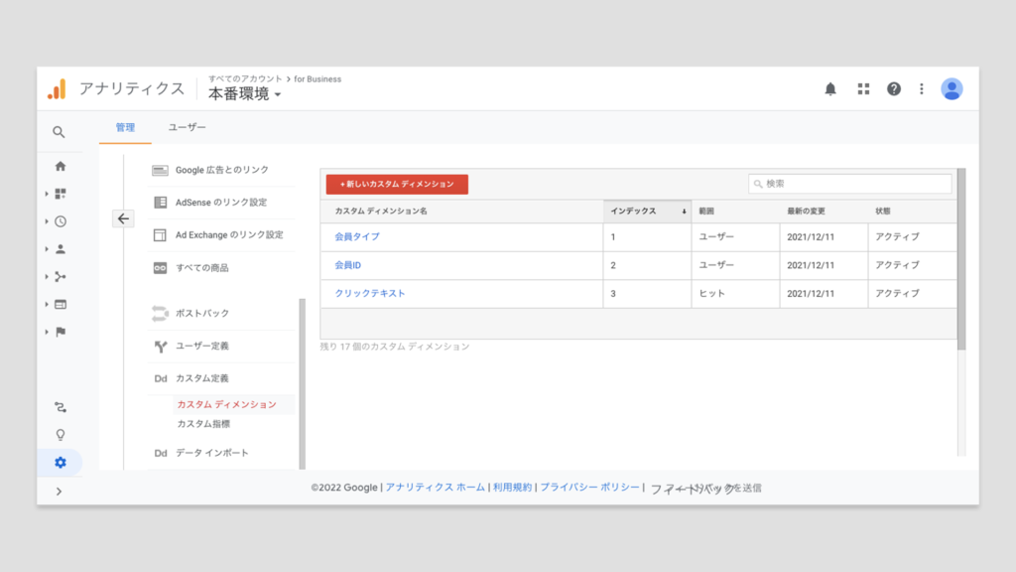Switch to the ユーザー tab
Viewport: 1016px width, 572px height.
click(187, 128)
